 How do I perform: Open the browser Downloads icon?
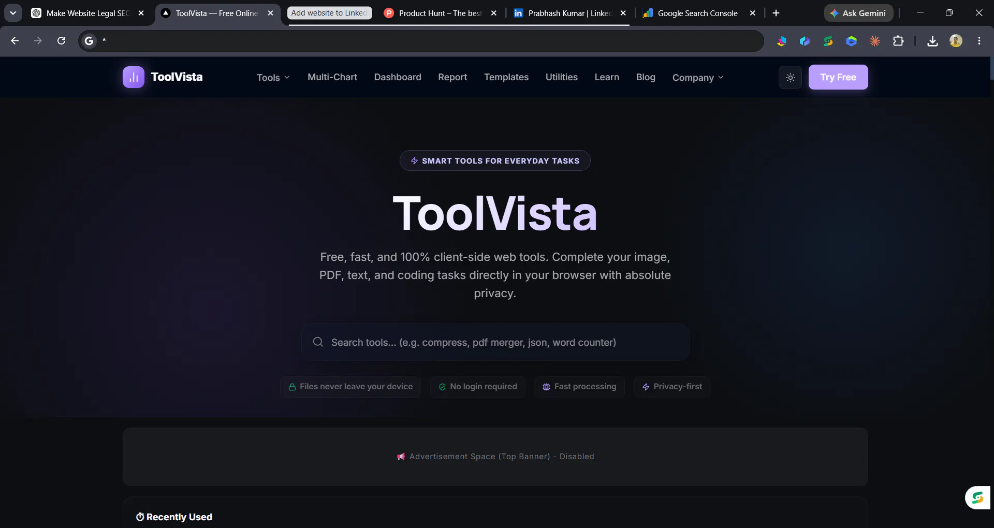[932, 41]
